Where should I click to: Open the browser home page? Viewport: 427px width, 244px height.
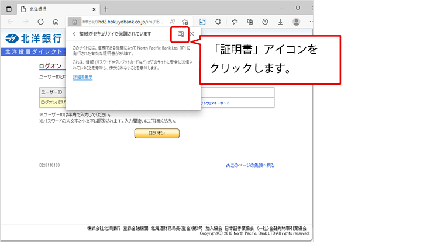[56, 22]
